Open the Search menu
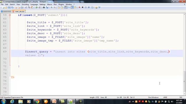This screenshot has width=186, height=104. 12,4
